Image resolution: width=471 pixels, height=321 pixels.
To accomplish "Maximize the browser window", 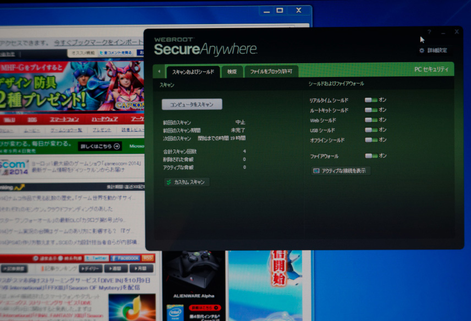I will [280, 10].
